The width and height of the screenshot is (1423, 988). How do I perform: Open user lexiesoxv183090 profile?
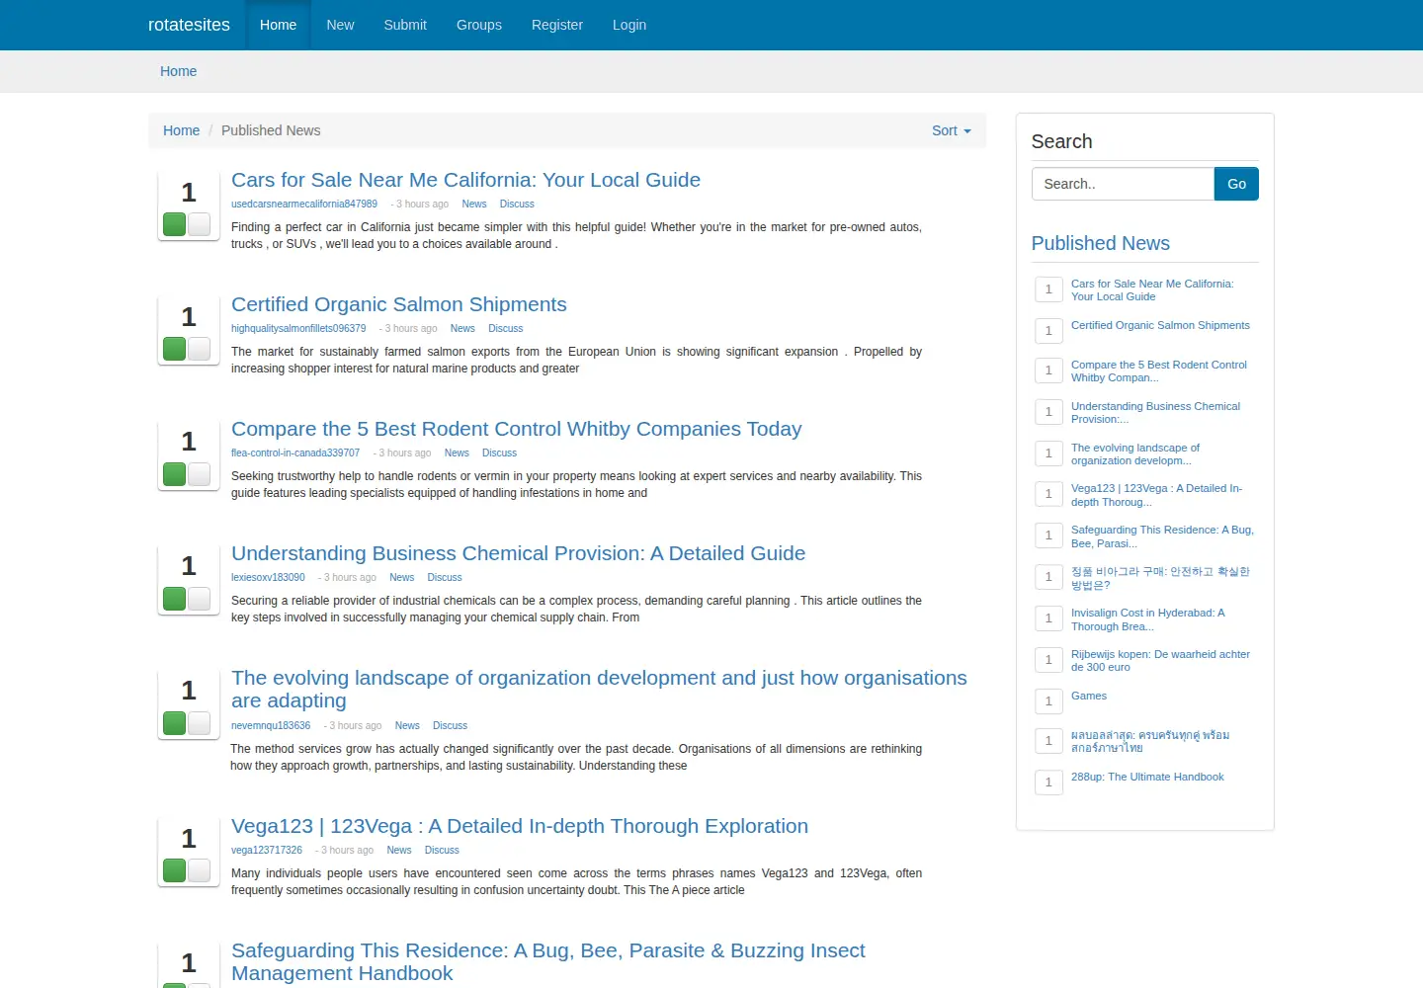point(268,578)
